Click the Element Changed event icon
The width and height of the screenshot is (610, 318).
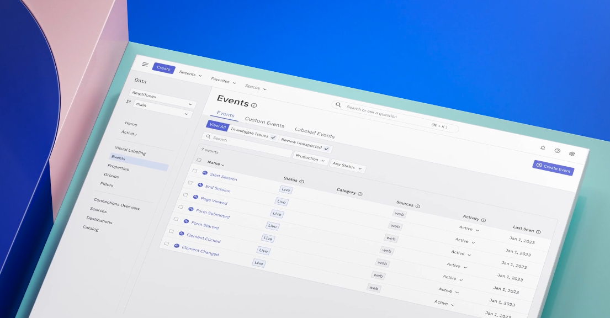pos(177,246)
